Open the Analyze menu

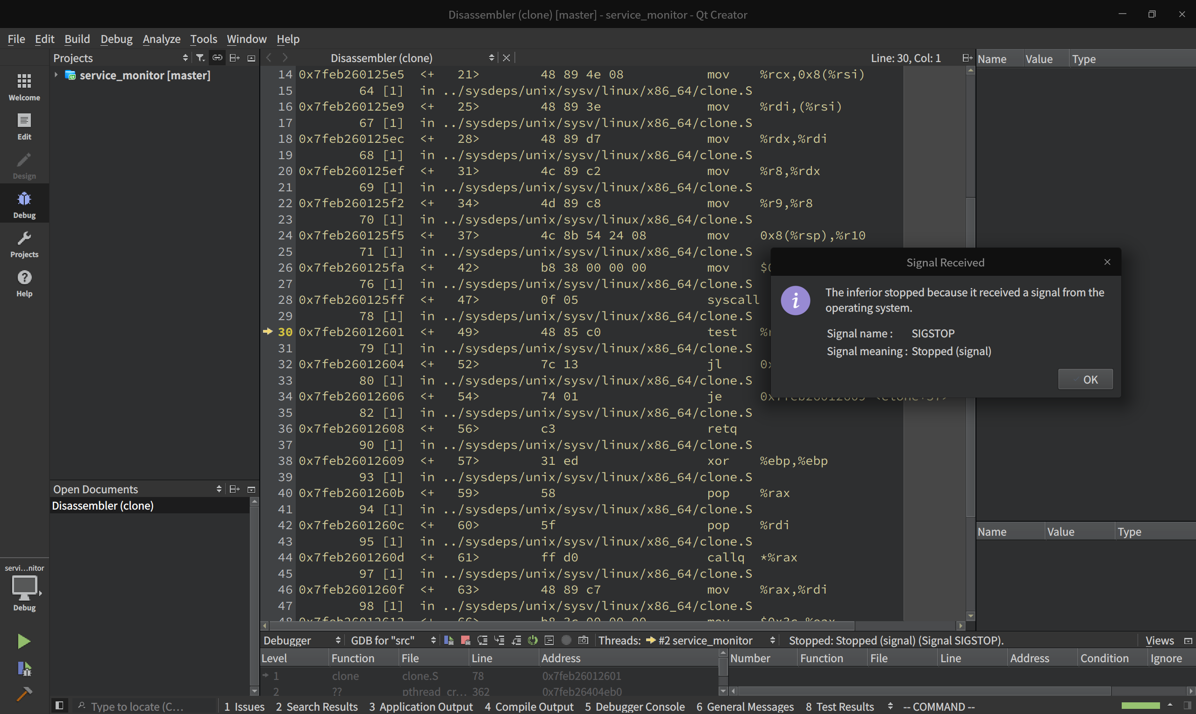(x=161, y=39)
